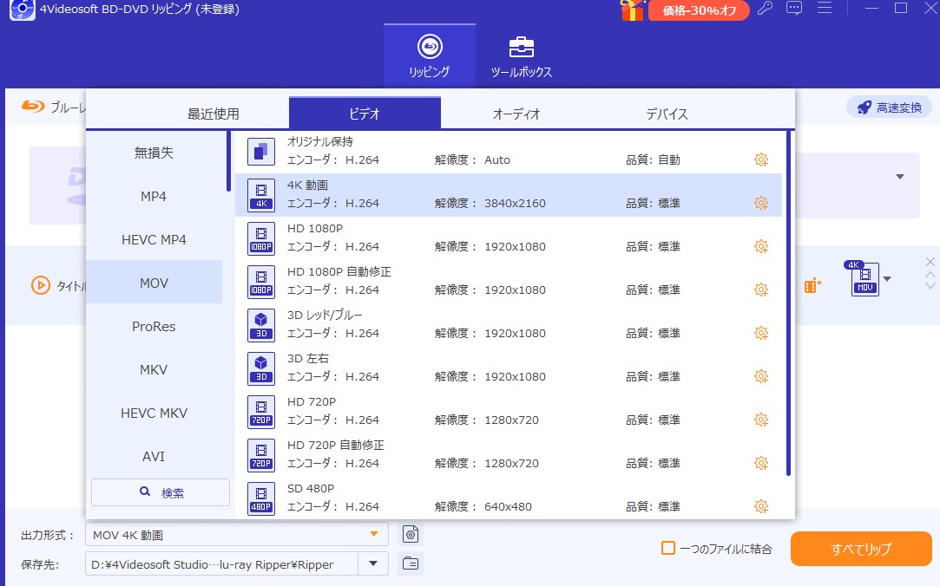
Task: Open settings gear for 4K 動画 preset
Action: (760, 203)
